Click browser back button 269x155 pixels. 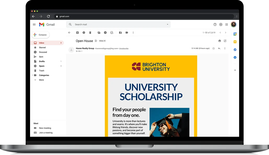pyautogui.click(x=33, y=16)
